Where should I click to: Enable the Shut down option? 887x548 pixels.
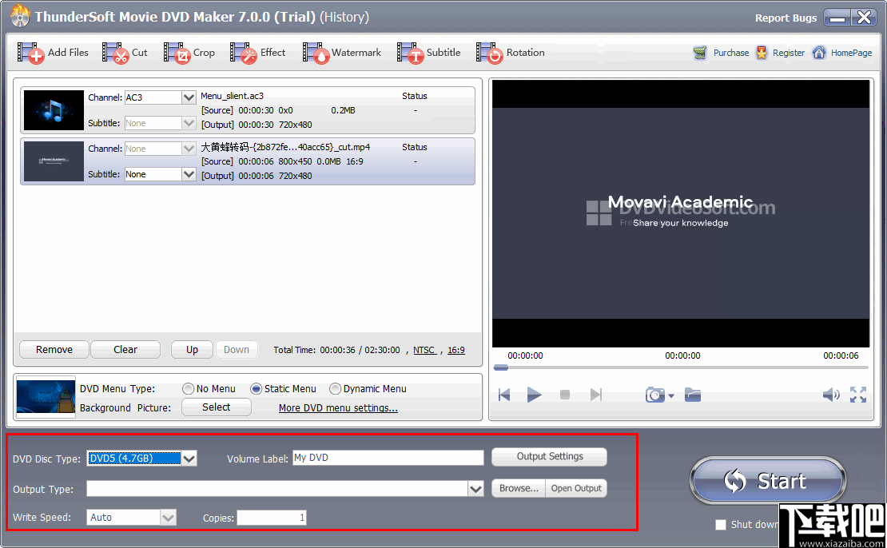[x=719, y=525]
